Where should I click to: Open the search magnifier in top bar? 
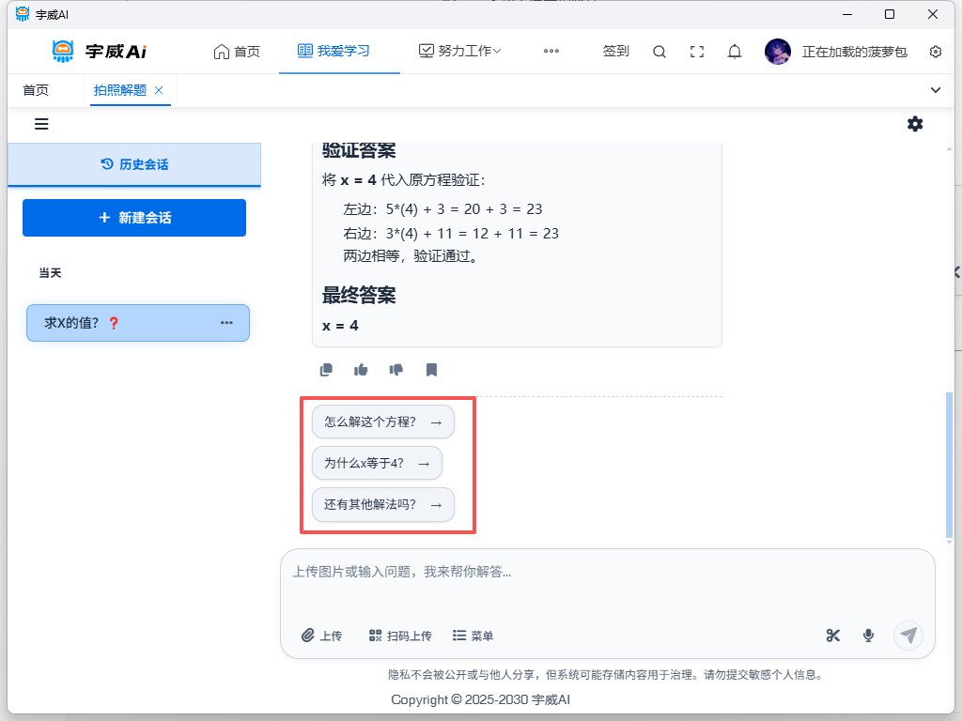point(659,52)
